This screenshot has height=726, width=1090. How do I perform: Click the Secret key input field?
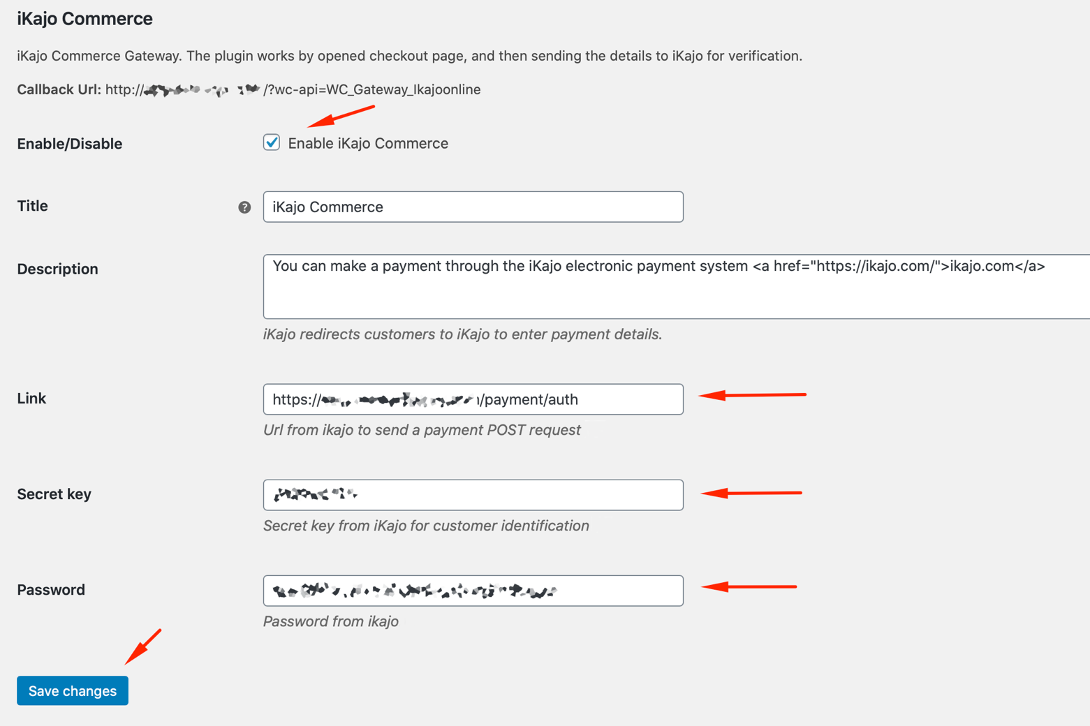click(x=473, y=495)
